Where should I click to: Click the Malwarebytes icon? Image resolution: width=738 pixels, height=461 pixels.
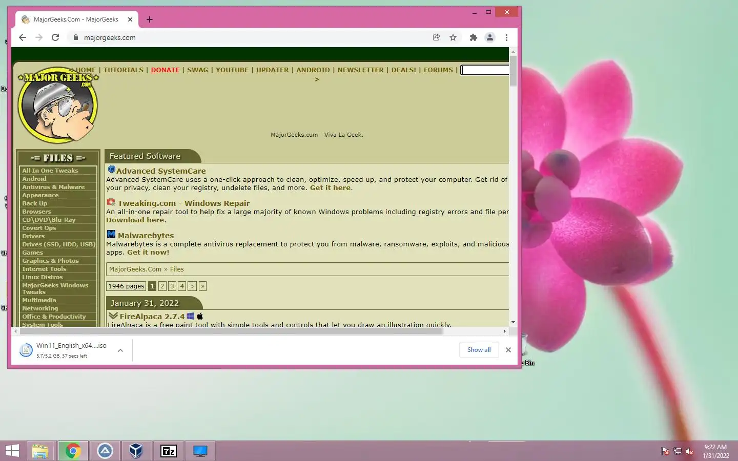point(111,234)
